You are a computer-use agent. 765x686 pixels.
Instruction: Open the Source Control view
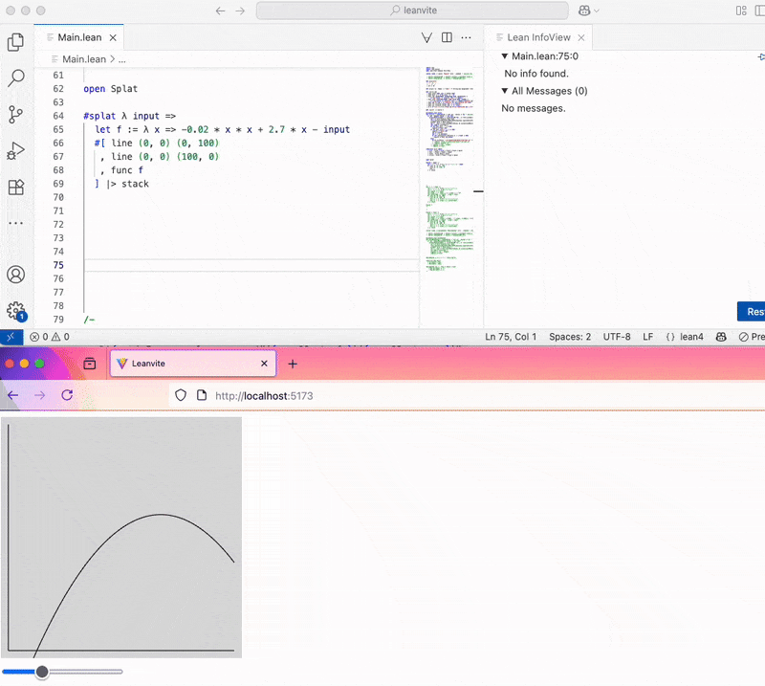click(x=15, y=115)
